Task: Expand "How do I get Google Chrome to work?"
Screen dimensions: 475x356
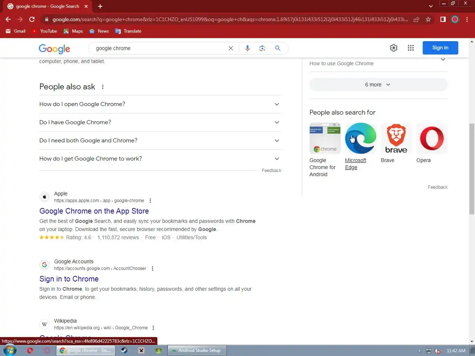Action: click(x=160, y=159)
